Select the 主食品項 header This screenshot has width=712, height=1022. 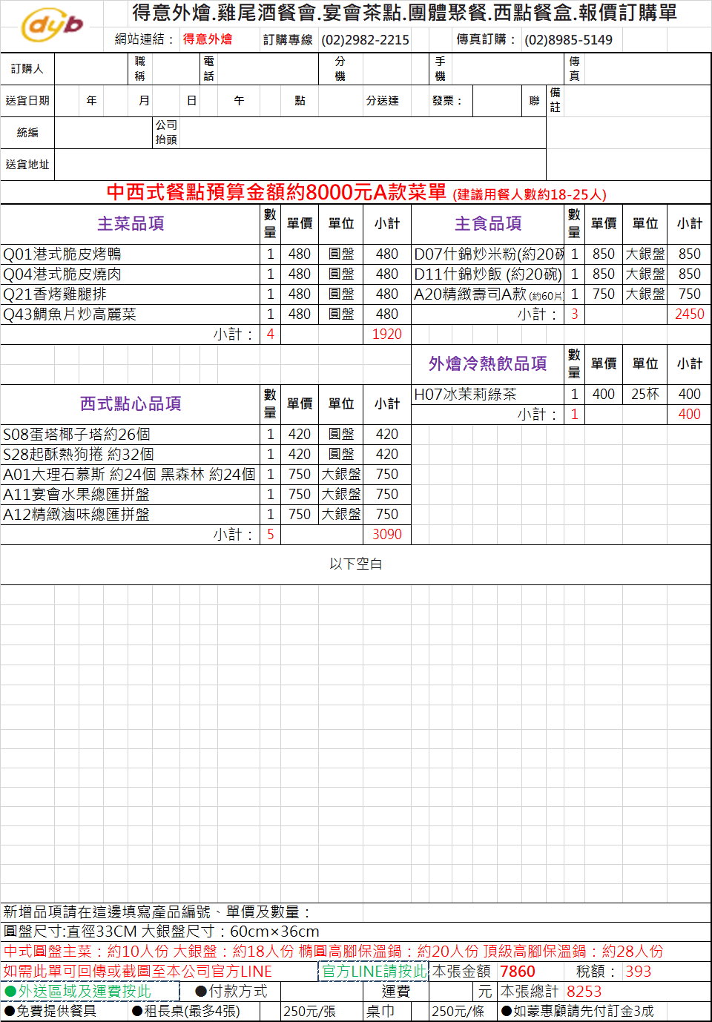coord(488,223)
